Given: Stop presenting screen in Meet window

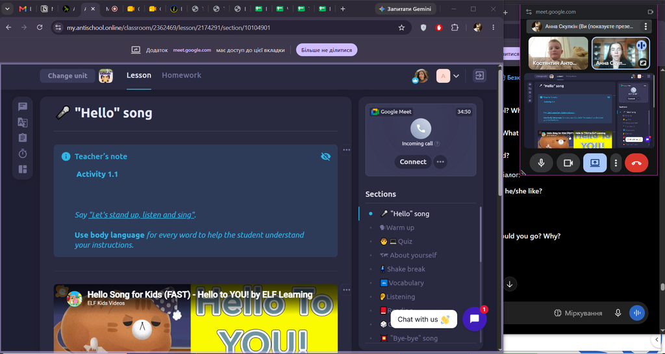Looking at the screenshot, I should 595,163.
